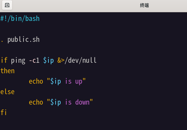Click the word ping in the if line

click(x=18, y=61)
